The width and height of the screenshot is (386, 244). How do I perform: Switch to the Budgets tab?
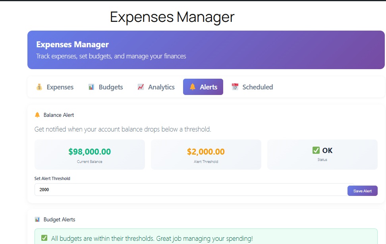tap(111, 87)
